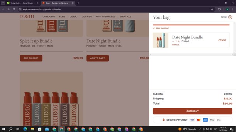Open the weather widget showing 31°C Soleado
This screenshot has height=132, width=236.
[187, 129]
